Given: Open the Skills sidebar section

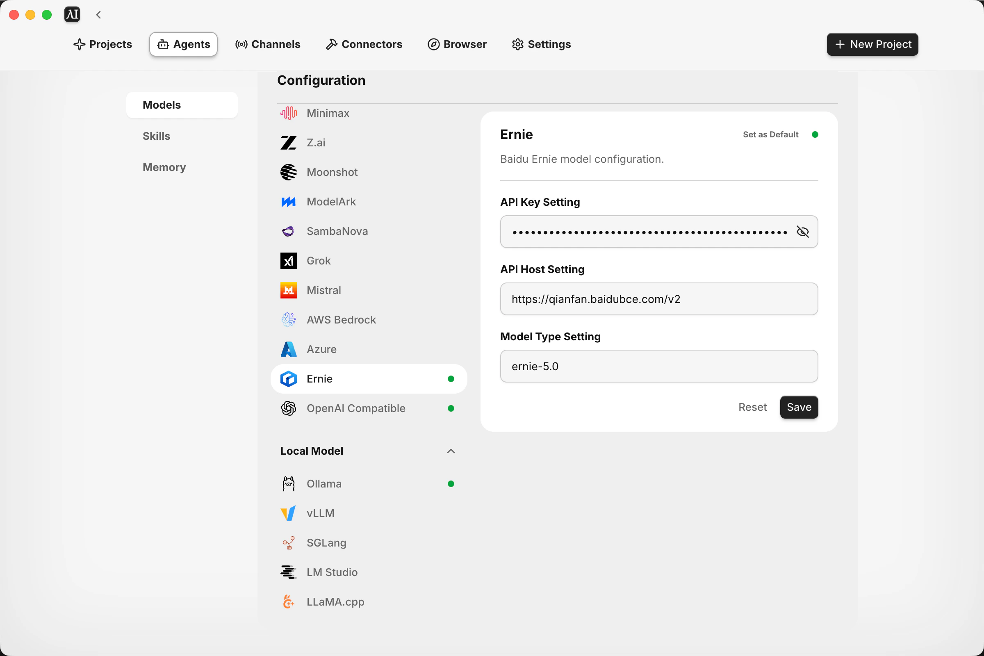Looking at the screenshot, I should (x=157, y=136).
